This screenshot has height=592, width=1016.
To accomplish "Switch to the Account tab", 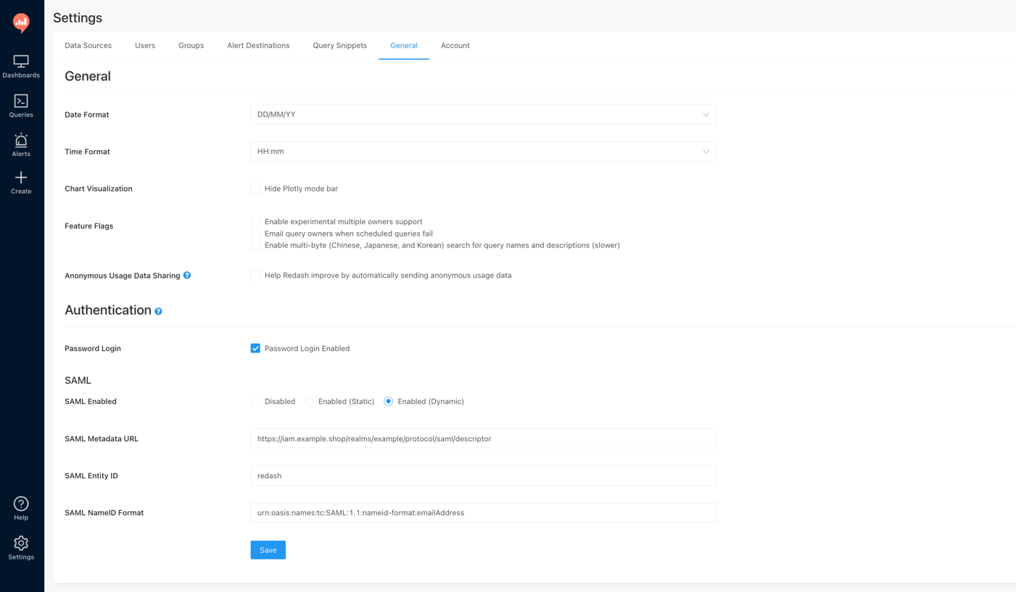I will 455,46.
